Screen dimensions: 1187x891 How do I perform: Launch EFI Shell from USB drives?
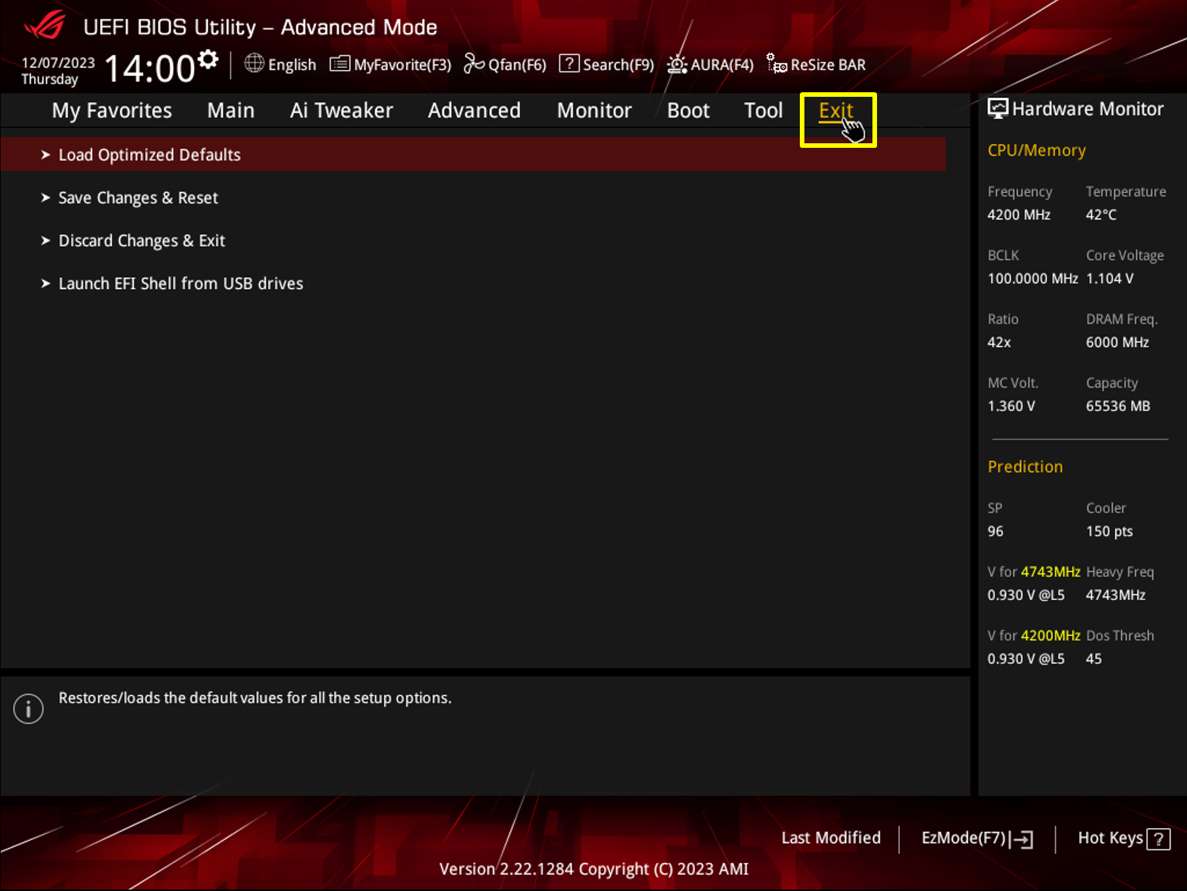tap(181, 283)
